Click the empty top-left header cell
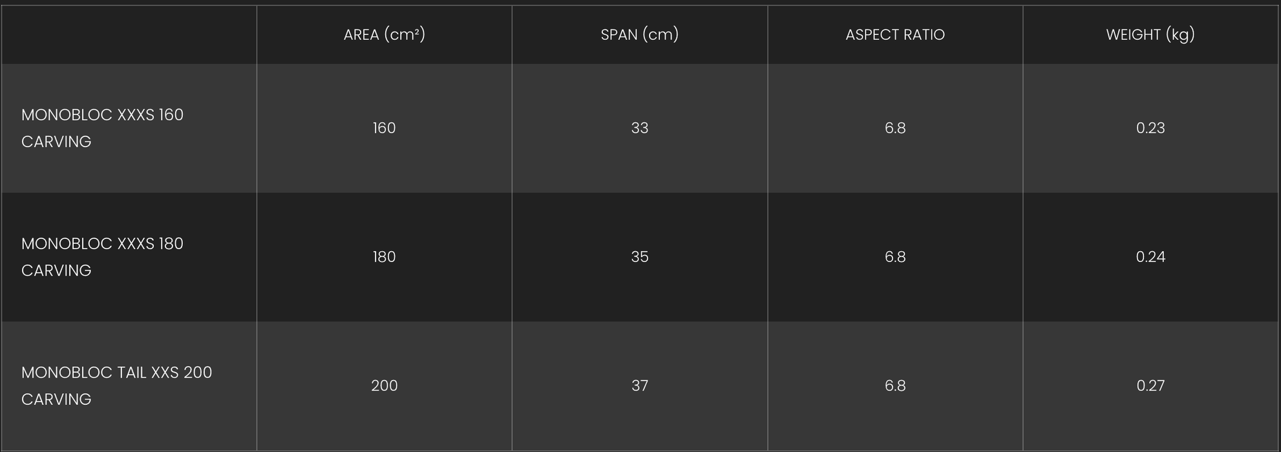 (x=129, y=35)
